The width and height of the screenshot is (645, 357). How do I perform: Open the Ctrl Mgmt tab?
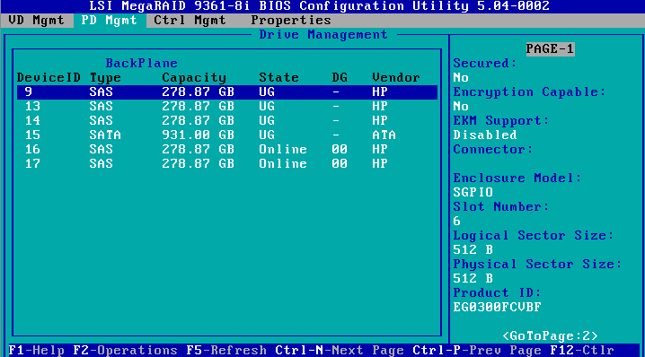pyautogui.click(x=190, y=21)
